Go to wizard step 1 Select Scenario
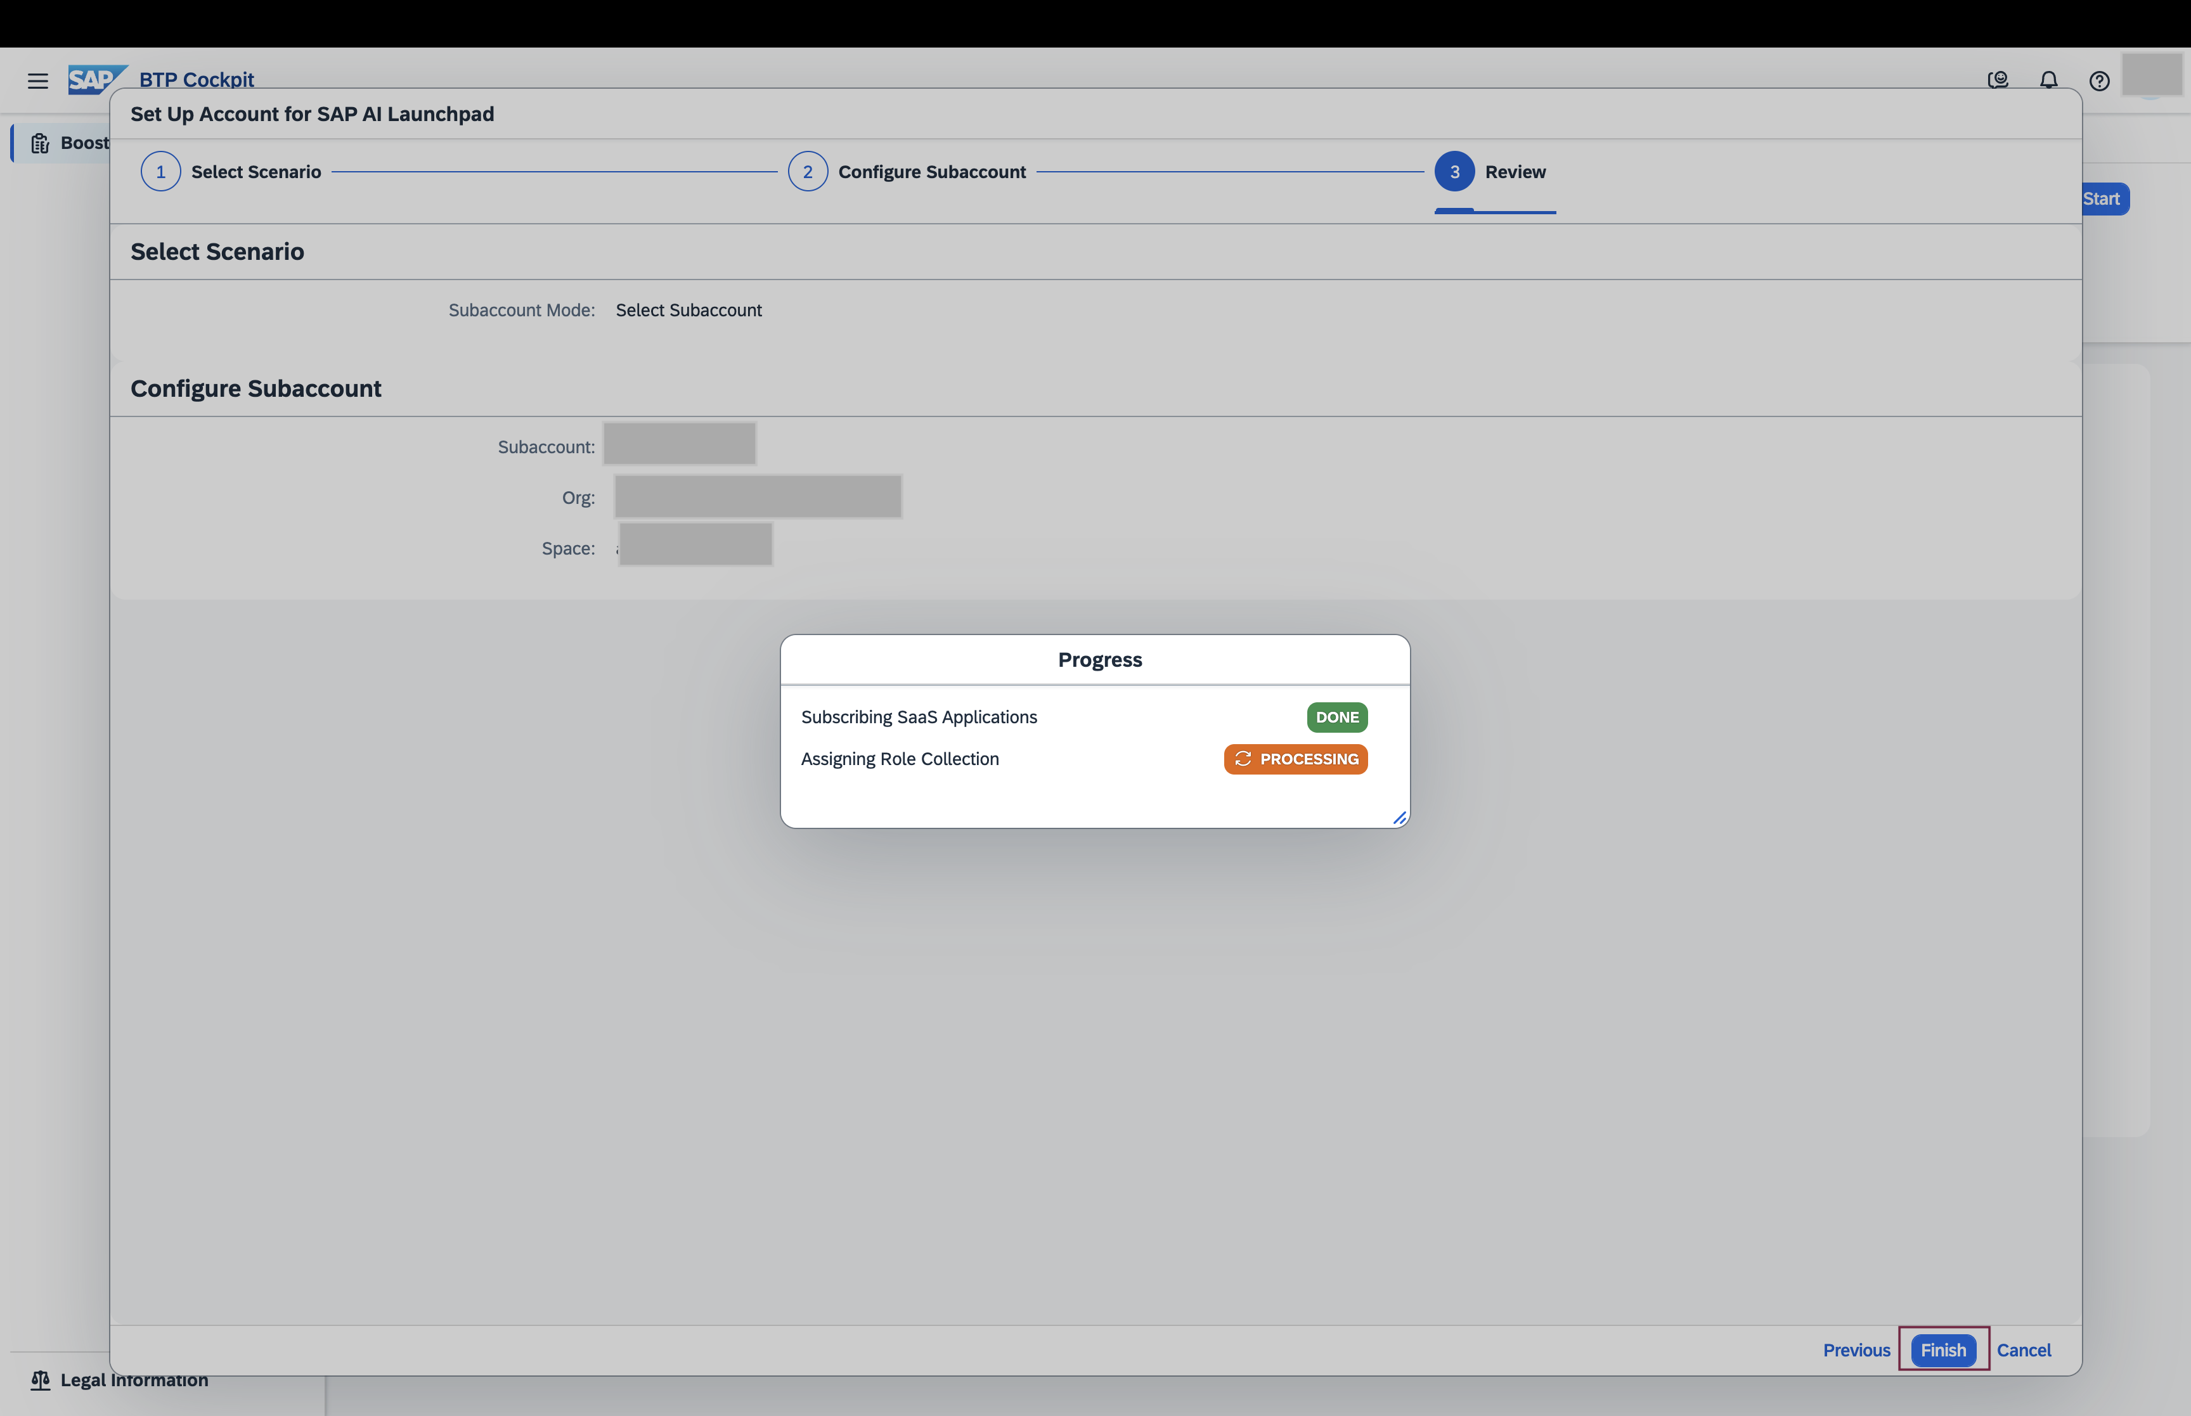The height and width of the screenshot is (1416, 2191). tap(231, 172)
